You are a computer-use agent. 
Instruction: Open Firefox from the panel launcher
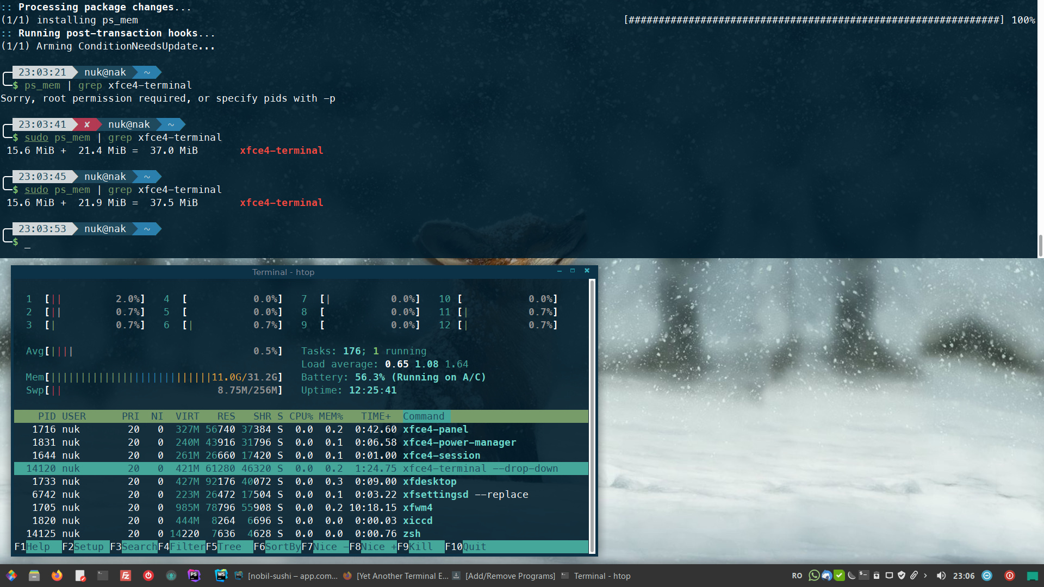[57, 576]
